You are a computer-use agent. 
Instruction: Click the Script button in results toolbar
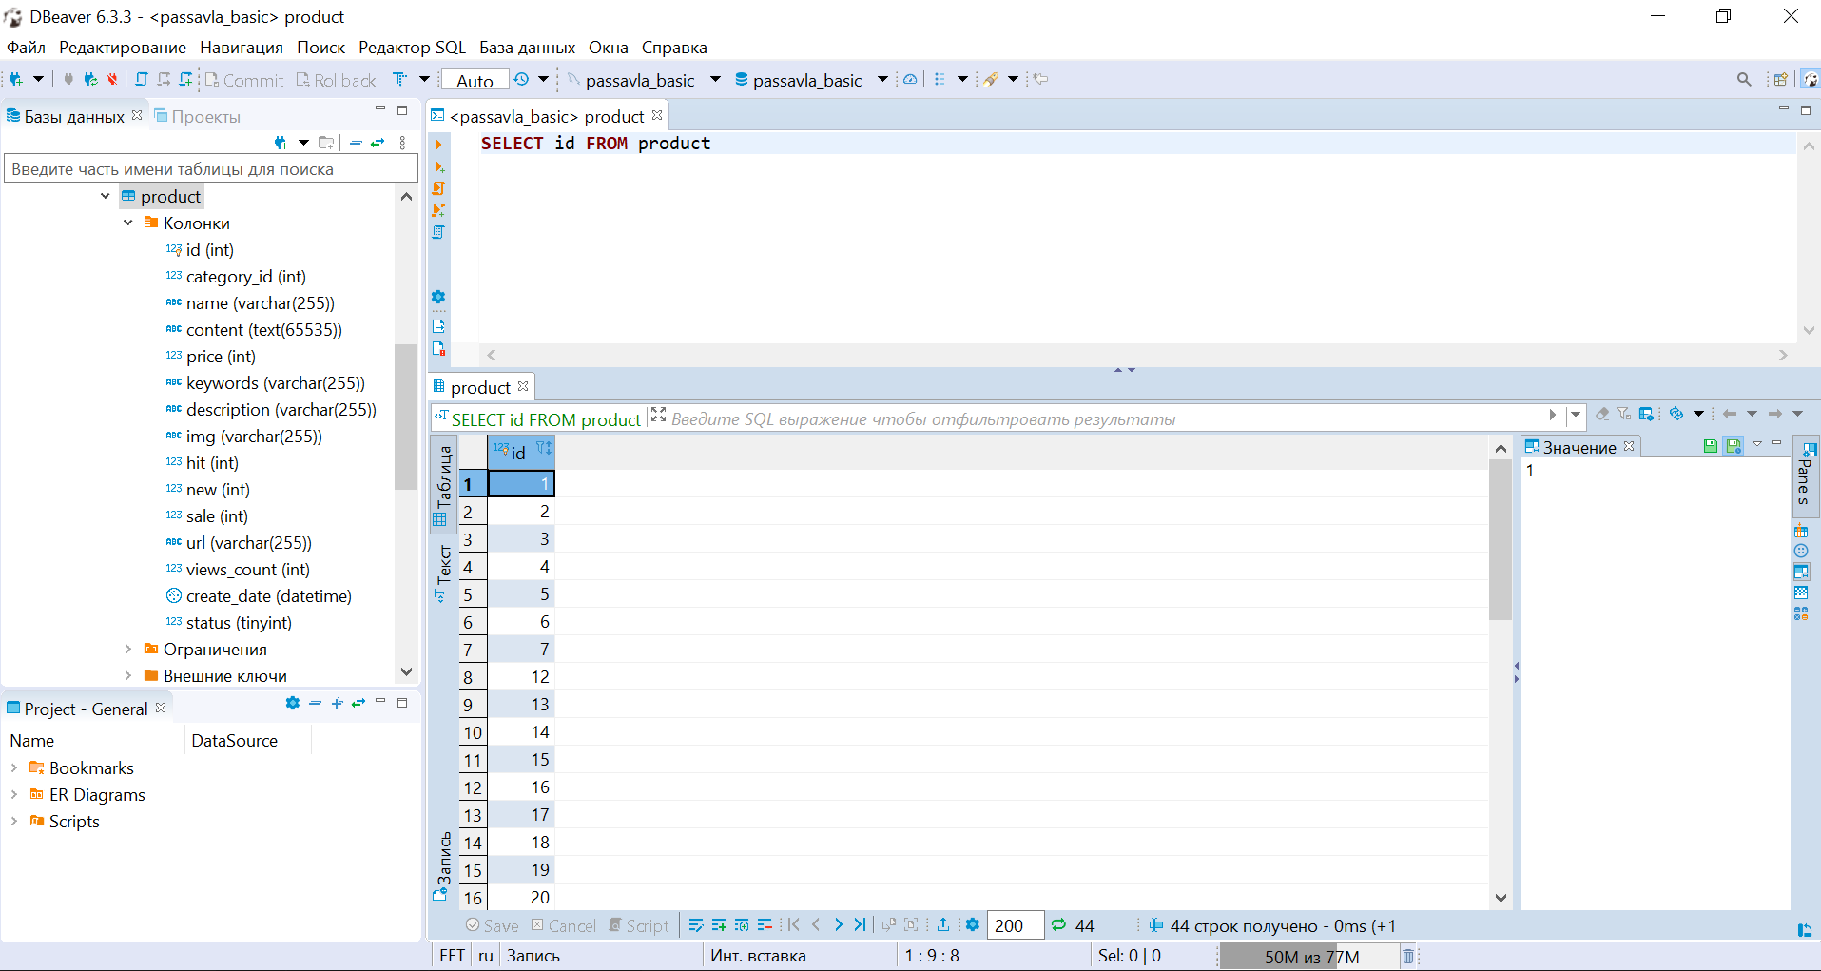(639, 925)
